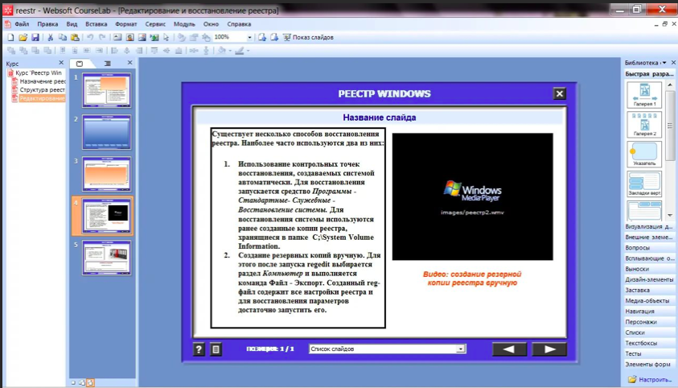
Task: Select slide 1 thumbnail
Action: coord(106,90)
